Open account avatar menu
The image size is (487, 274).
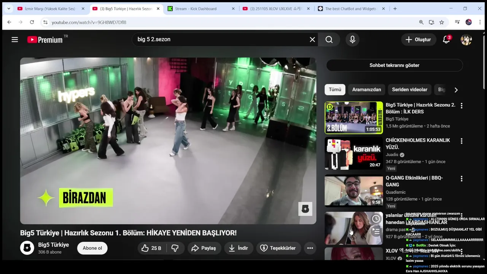tap(466, 40)
